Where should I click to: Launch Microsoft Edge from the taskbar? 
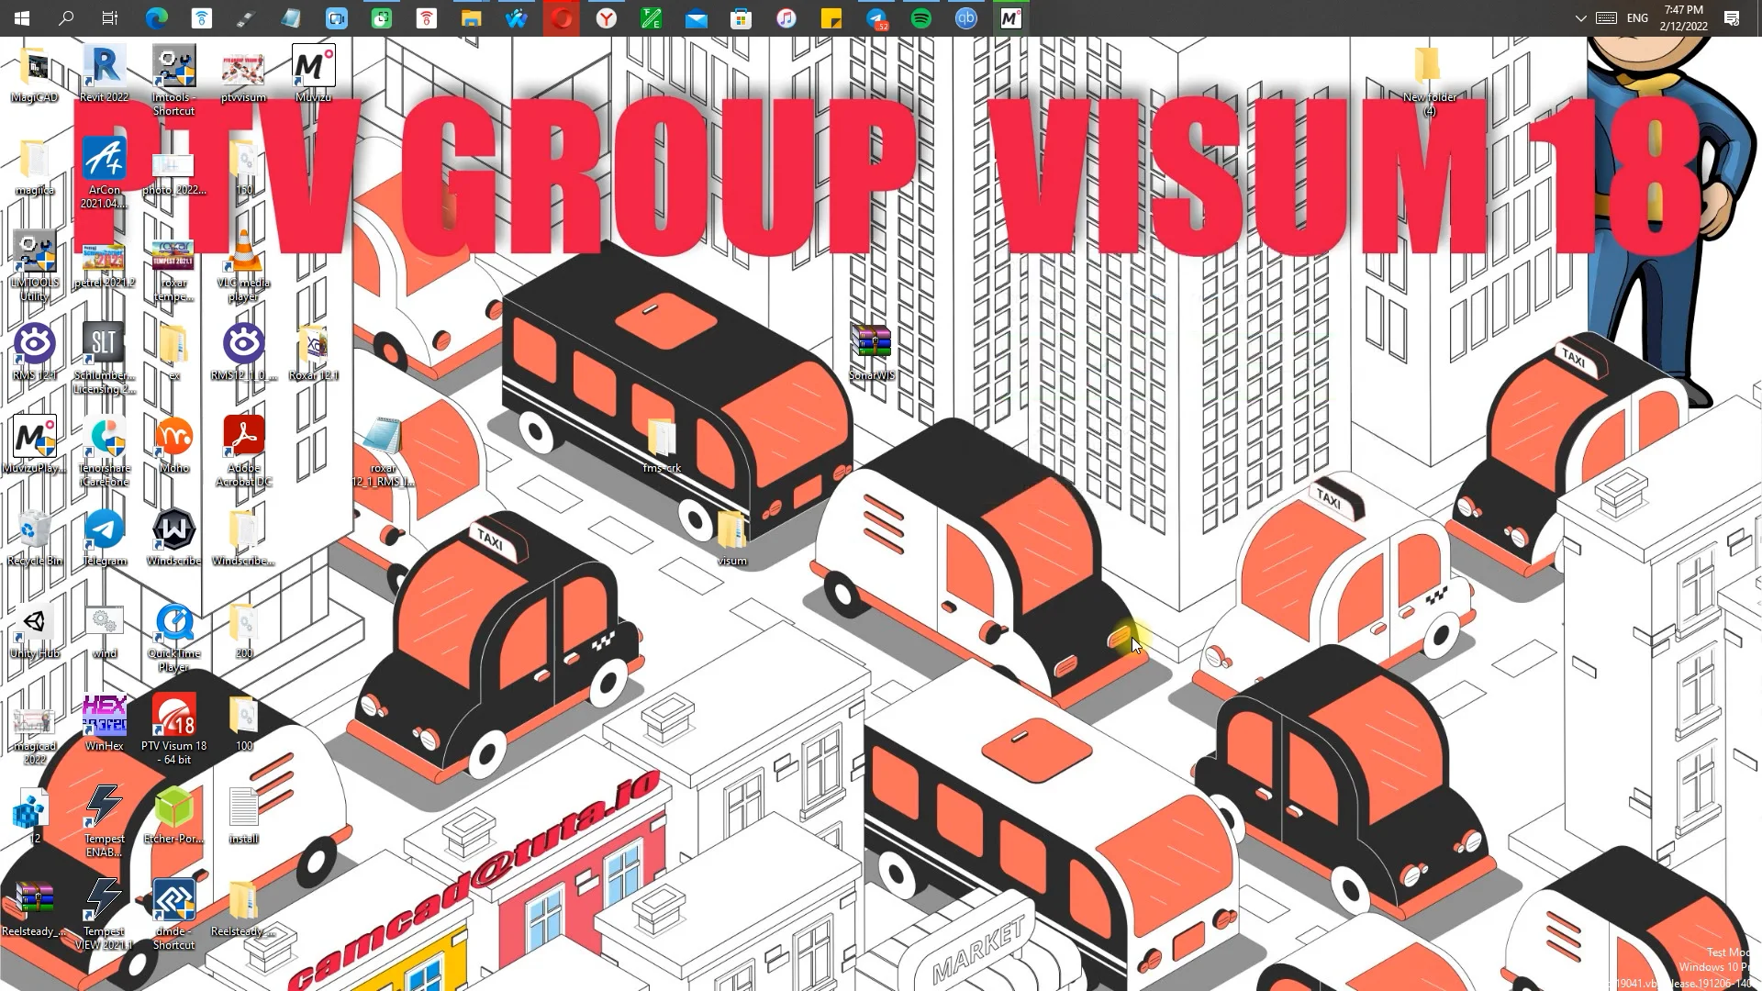point(157,18)
